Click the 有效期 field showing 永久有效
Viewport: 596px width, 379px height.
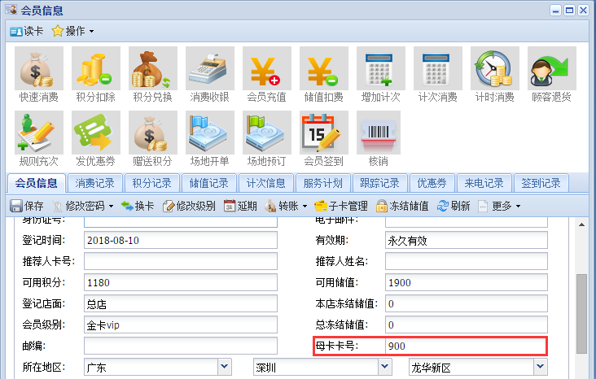[x=467, y=240]
